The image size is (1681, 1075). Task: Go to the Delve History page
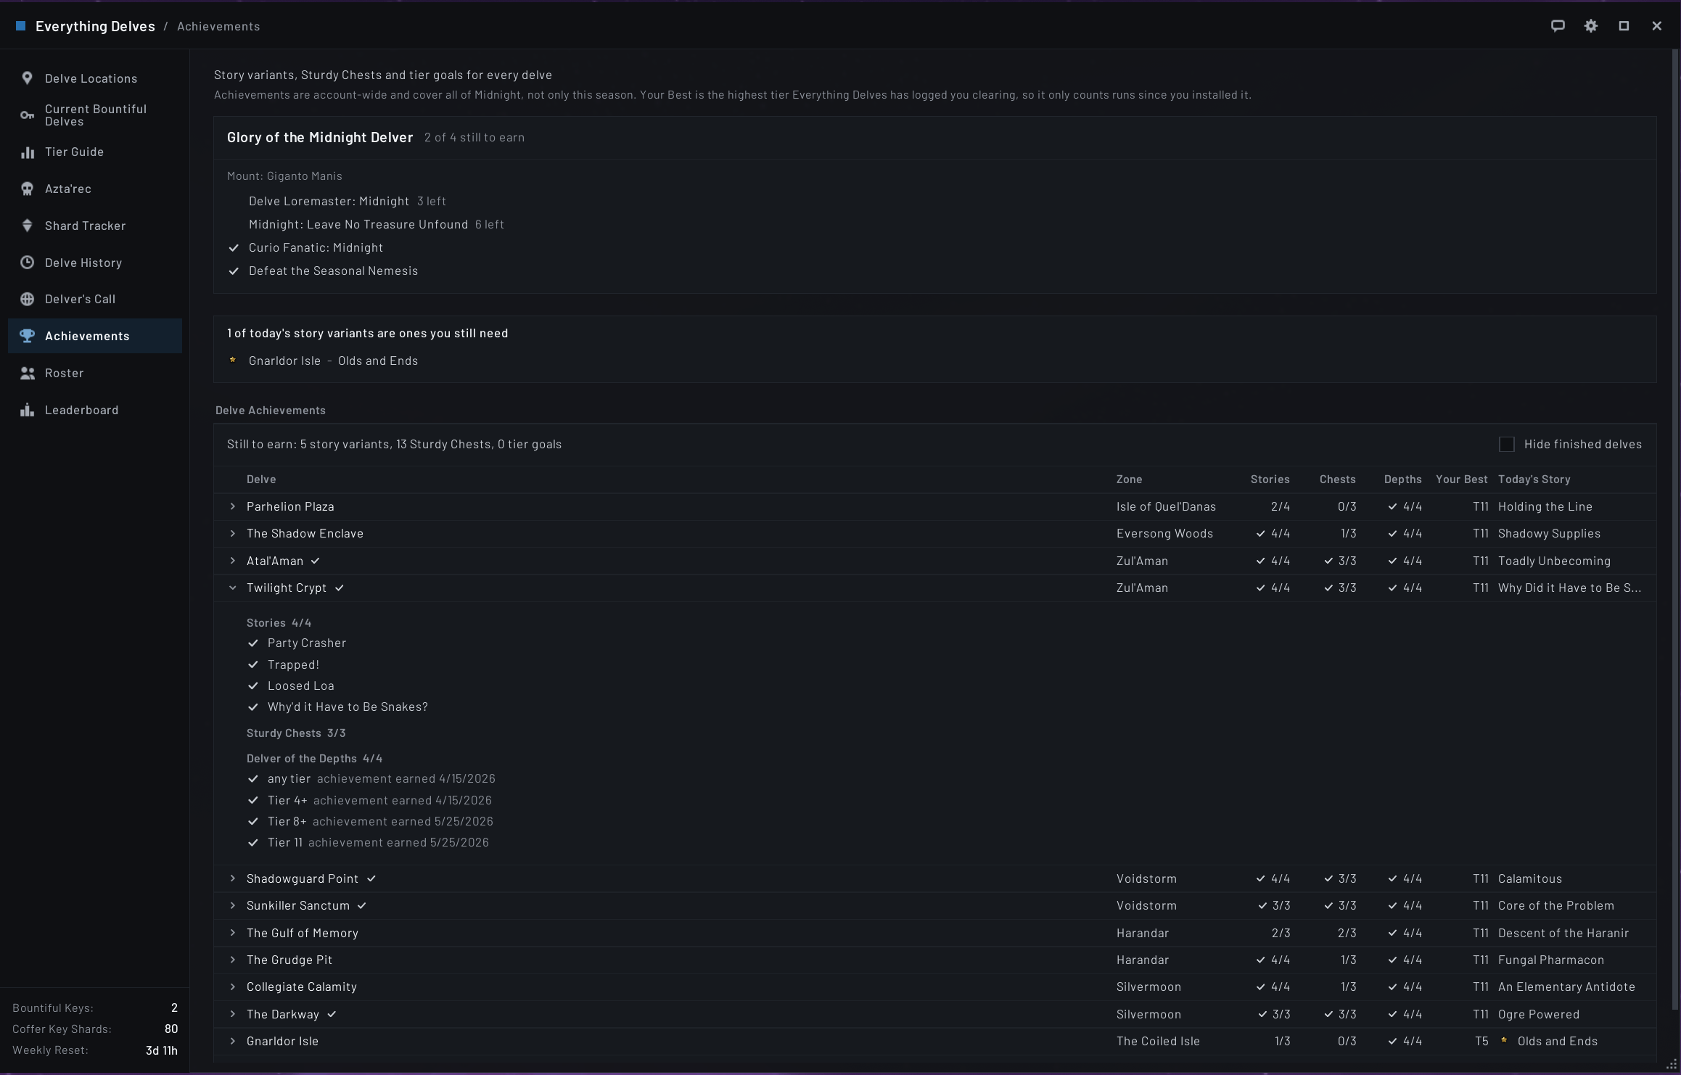95,263
